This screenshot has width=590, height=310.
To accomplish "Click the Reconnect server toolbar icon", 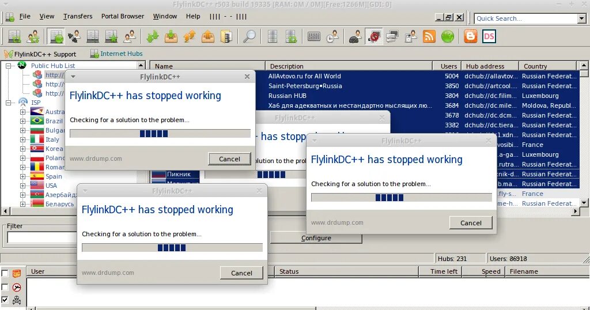I will (14, 36).
